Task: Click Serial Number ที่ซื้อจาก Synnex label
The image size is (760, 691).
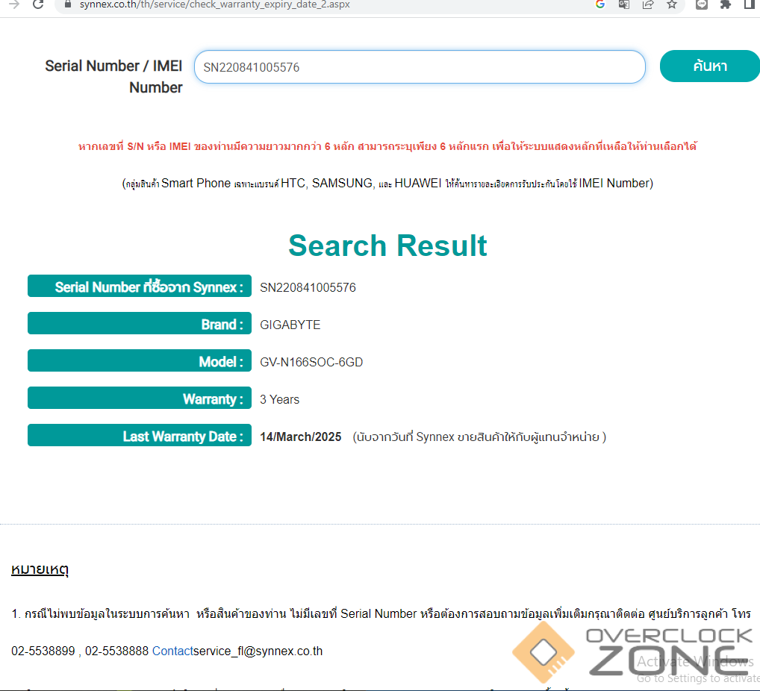Action: click(140, 286)
